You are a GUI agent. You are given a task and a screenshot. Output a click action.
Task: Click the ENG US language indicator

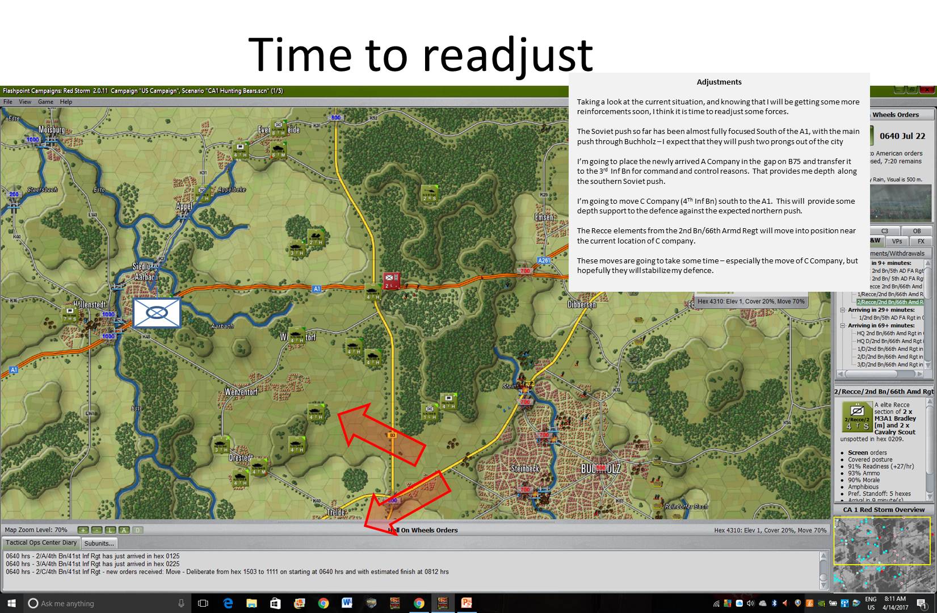point(871,603)
